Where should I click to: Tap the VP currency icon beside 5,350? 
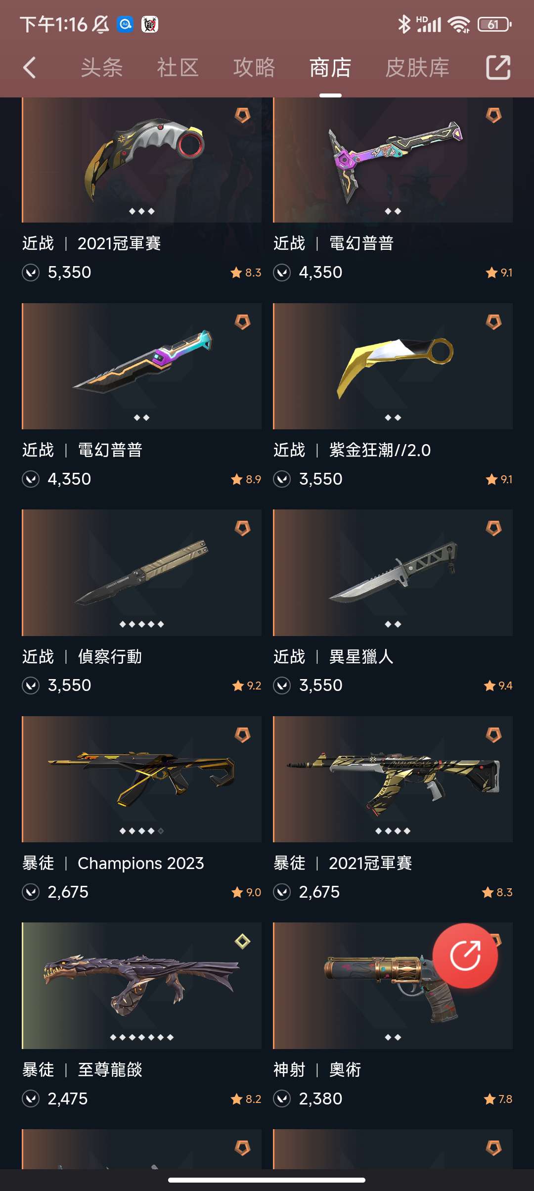(x=31, y=273)
